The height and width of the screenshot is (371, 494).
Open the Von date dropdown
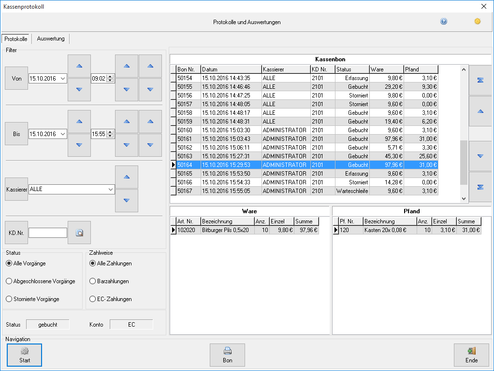coord(63,79)
